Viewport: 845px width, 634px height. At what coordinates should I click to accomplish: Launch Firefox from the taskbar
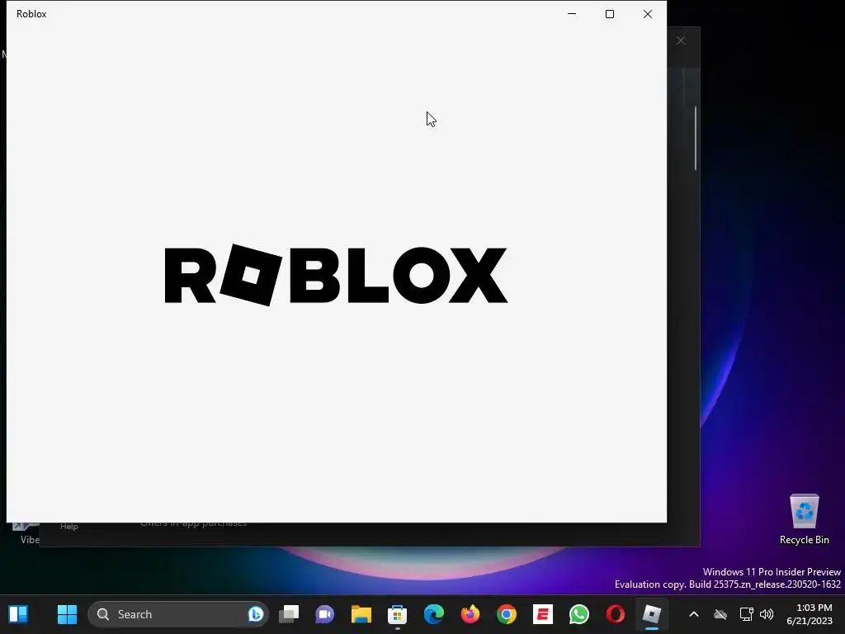470,614
